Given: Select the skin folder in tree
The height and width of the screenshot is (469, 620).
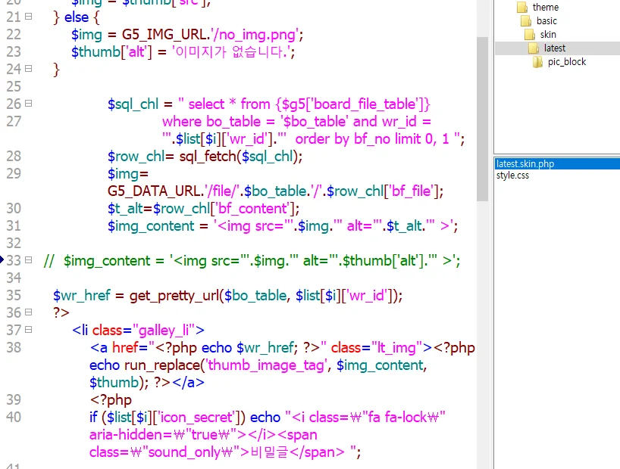Looking at the screenshot, I should click(548, 35).
